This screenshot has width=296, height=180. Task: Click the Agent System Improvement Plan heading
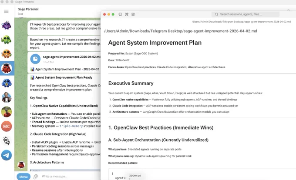[155, 43]
